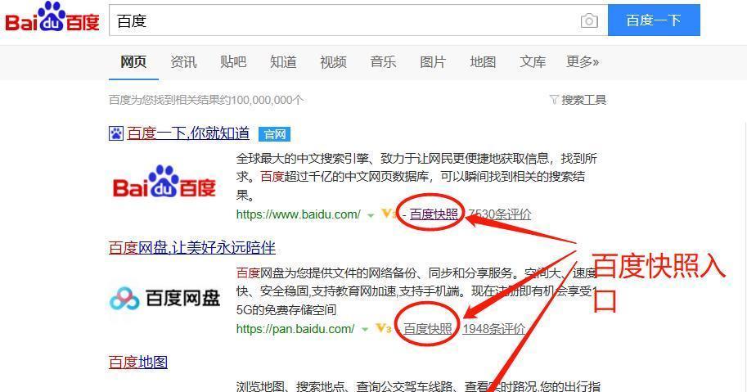The image size is (747, 392).
Task: Open the 音乐 tab
Action: tap(383, 62)
